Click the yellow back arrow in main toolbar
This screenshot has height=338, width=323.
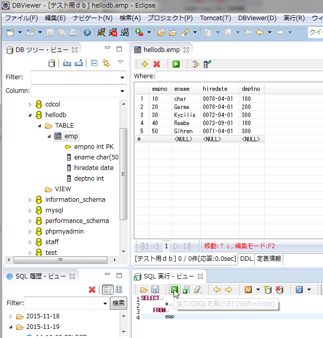tap(260, 32)
